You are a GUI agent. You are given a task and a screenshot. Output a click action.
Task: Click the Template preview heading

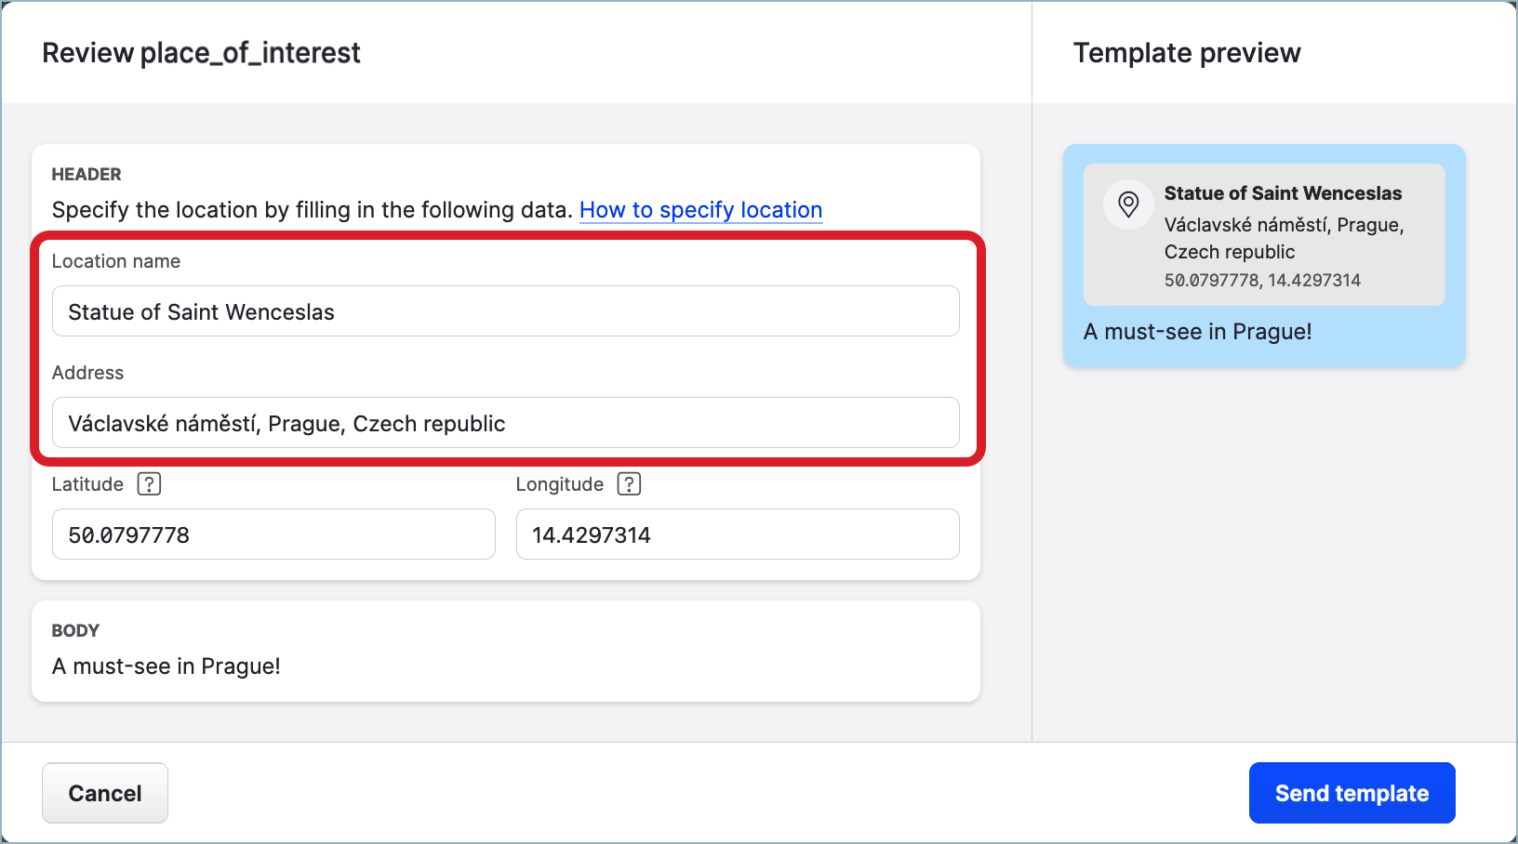pyautogui.click(x=1187, y=53)
